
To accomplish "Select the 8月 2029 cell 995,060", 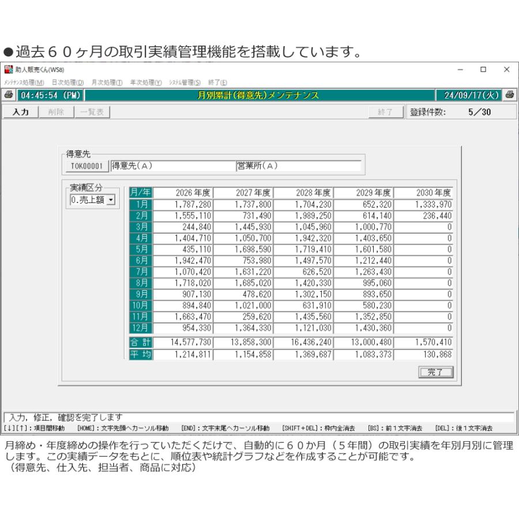I will pyautogui.click(x=364, y=283).
